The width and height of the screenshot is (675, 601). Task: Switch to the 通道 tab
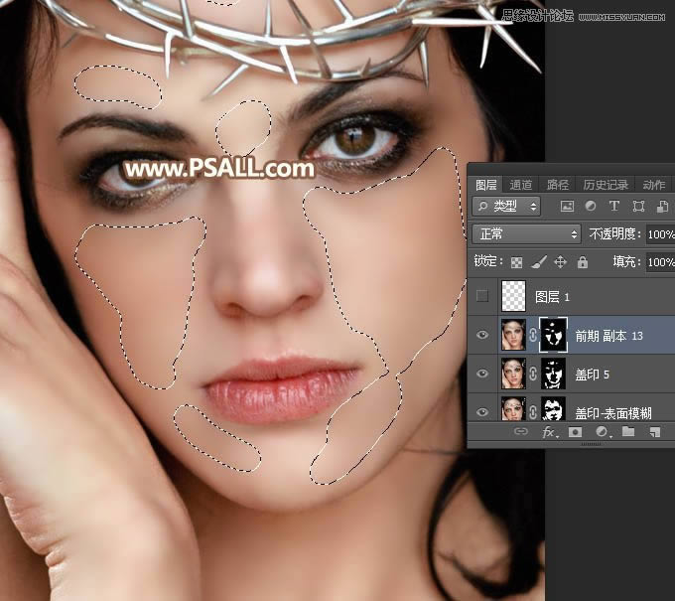(521, 185)
